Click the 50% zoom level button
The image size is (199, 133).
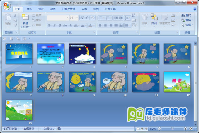[x=153, y=129]
